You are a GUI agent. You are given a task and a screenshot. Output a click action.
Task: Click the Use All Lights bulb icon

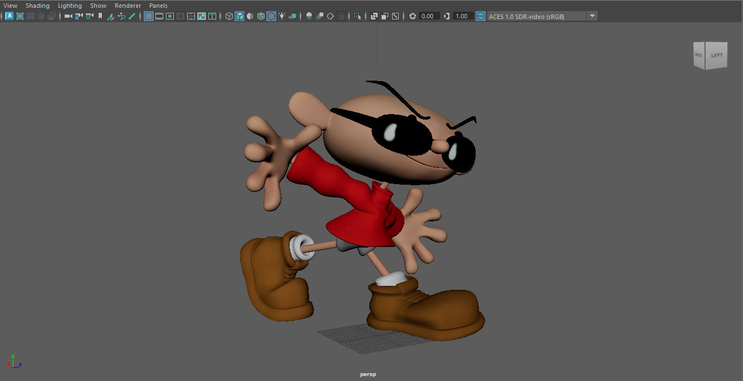click(x=282, y=16)
